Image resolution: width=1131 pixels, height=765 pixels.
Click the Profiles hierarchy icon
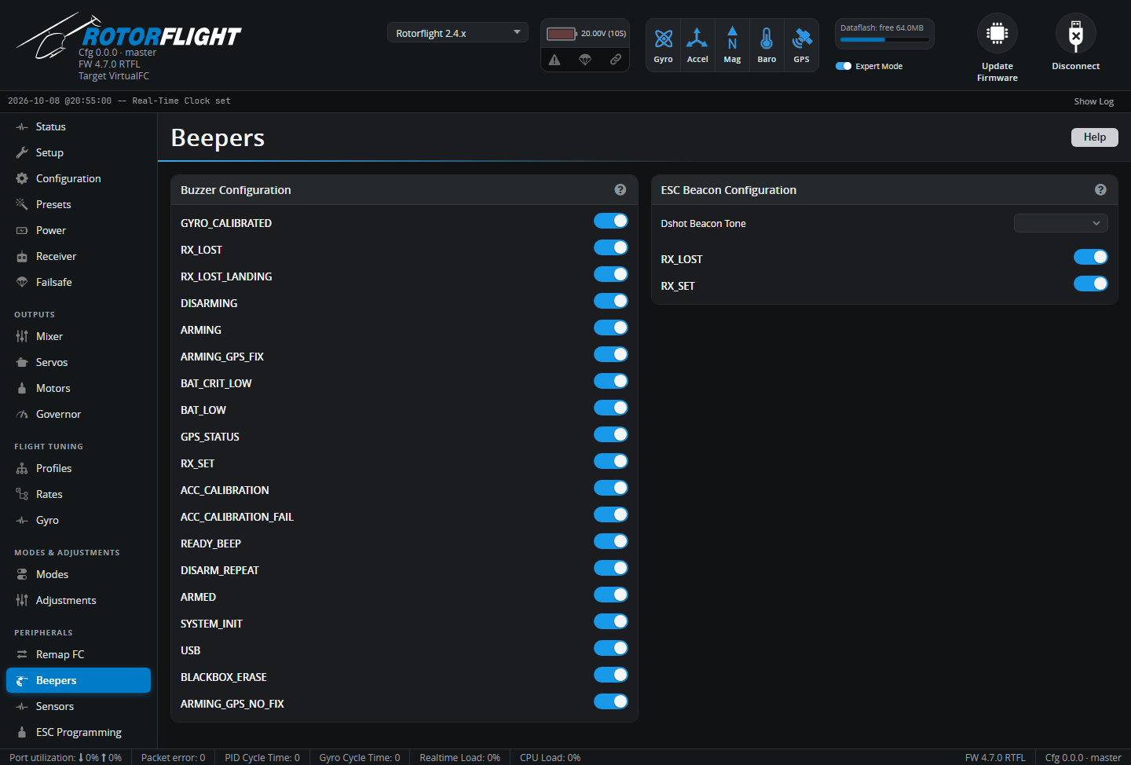coord(22,468)
